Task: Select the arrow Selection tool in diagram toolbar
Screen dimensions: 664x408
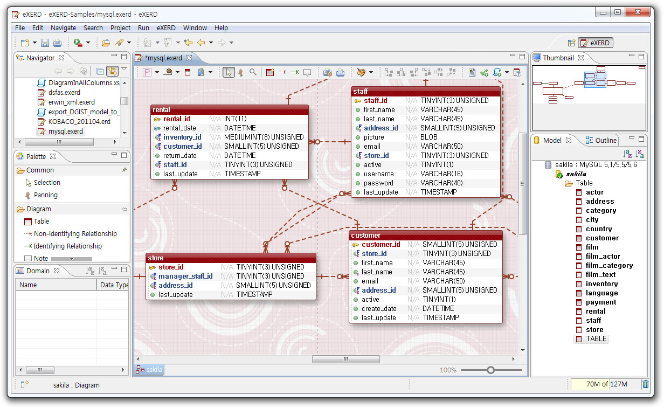Action: click(229, 72)
